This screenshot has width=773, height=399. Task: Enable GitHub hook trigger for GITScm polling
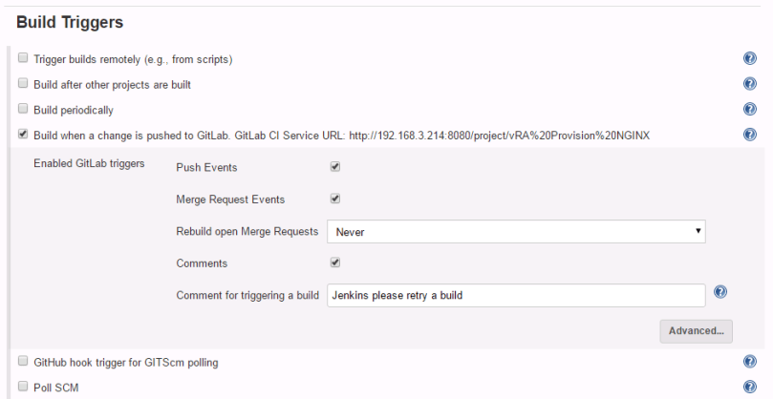[x=23, y=362]
